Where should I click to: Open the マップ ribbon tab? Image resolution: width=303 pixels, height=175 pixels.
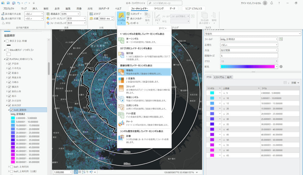click(24, 8)
